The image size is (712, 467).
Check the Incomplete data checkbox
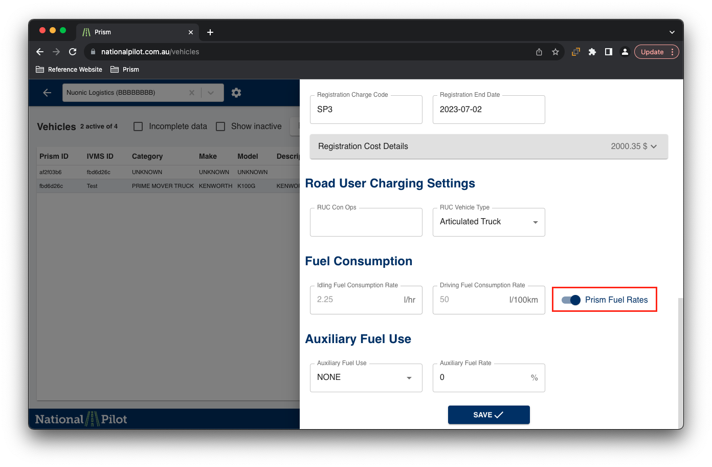pos(138,126)
